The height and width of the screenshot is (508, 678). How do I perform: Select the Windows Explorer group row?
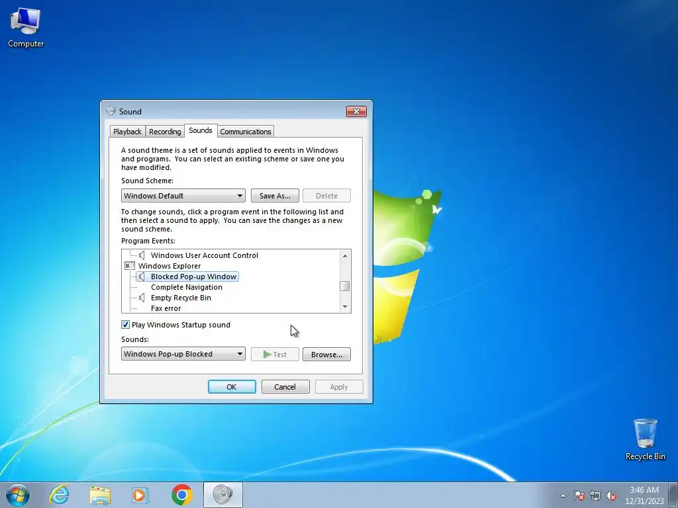(169, 266)
